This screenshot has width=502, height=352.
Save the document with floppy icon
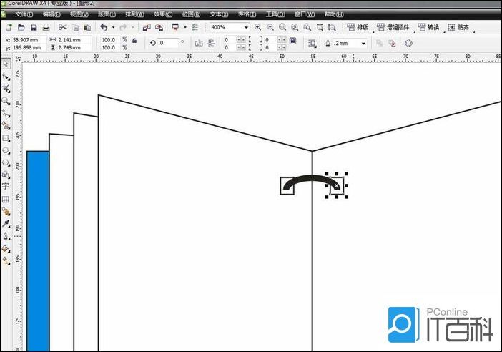click(x=34, y=28)
